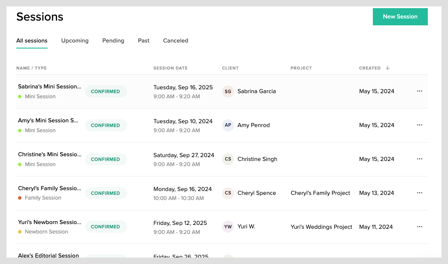Toggle the CONFIRMED status on Sabrina's session

(106, 91)
